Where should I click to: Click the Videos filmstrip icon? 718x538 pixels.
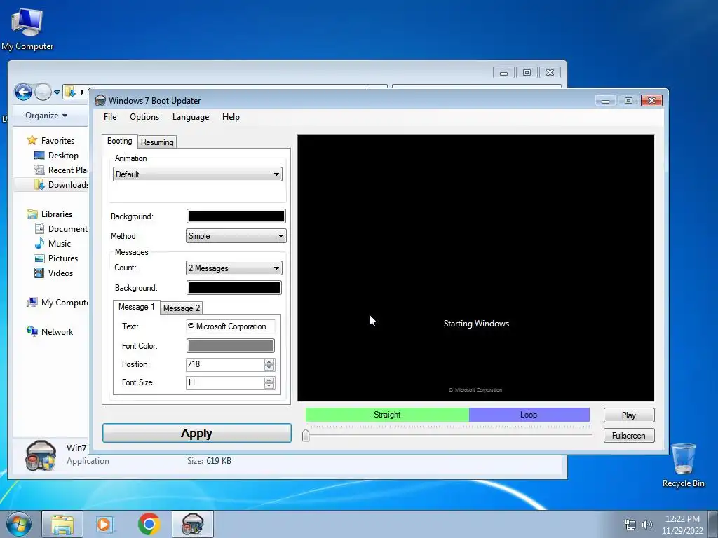(39, 273)
